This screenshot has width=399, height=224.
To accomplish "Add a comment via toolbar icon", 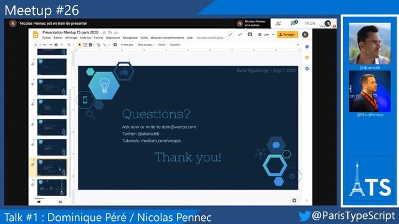I will click(115, 45).
